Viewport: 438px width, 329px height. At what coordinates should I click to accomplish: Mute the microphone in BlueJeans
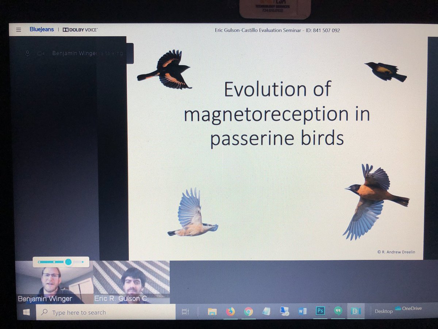click(27, 53)
